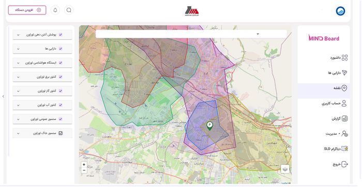Click the کنتور برق لوراون label
Viewport: 362px width, 187px height.
pyautogui.click(x=47, y=77)
